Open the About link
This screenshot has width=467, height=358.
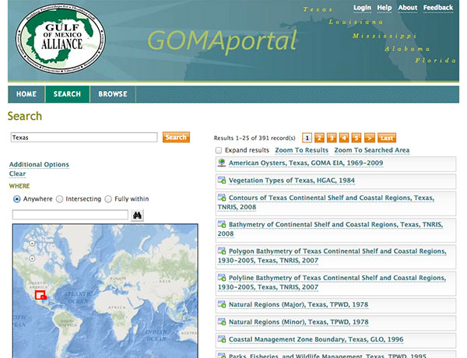[x=408, y=8]
